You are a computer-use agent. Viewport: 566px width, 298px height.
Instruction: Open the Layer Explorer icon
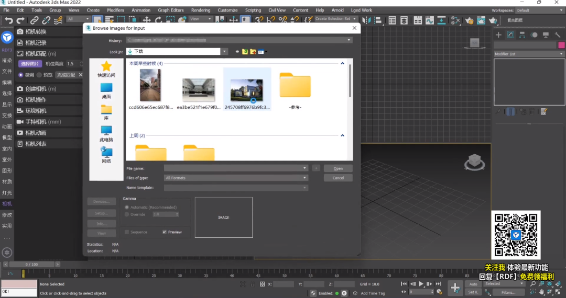(x=404, y=20)
